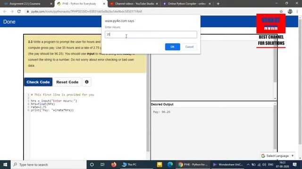
Task: Open the Chrome profile avatar
Action: click(290, 11)
